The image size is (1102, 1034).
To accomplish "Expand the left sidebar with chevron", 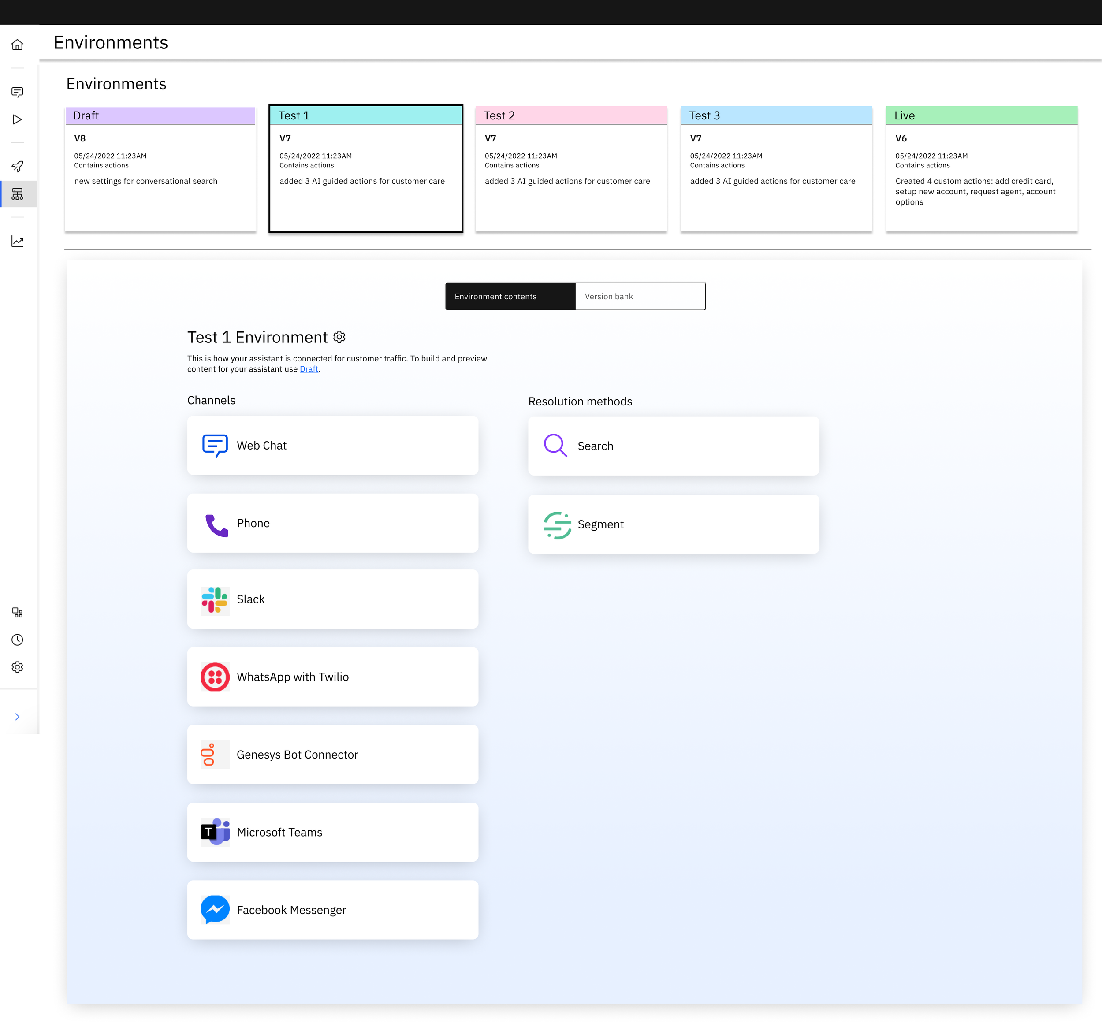I will point(17,717).
